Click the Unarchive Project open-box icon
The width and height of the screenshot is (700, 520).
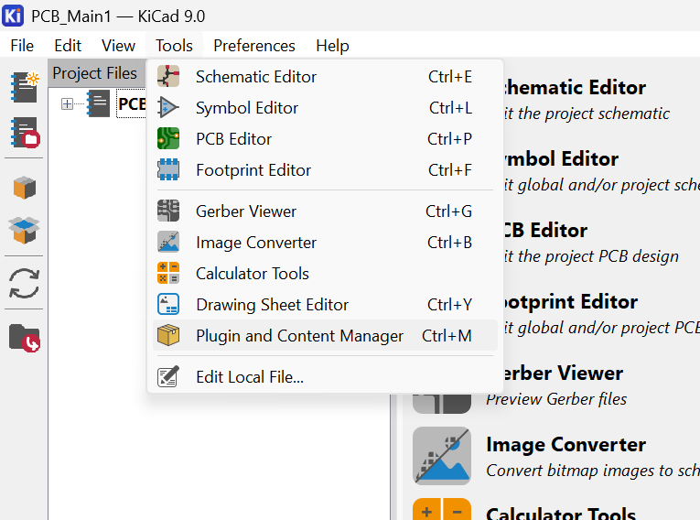(25, 228)
